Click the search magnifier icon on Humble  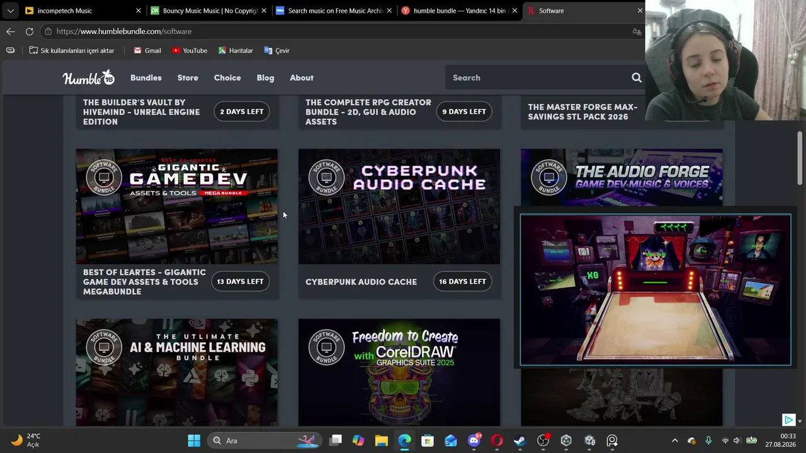[x=637, y=77]
